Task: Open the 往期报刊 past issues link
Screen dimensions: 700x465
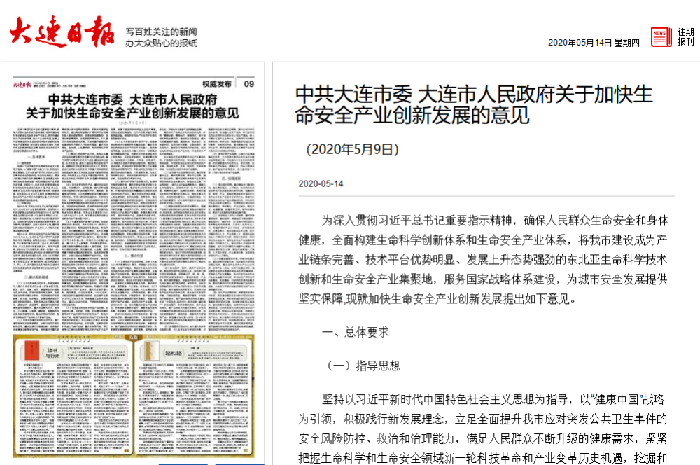Action: click(685, 37)
